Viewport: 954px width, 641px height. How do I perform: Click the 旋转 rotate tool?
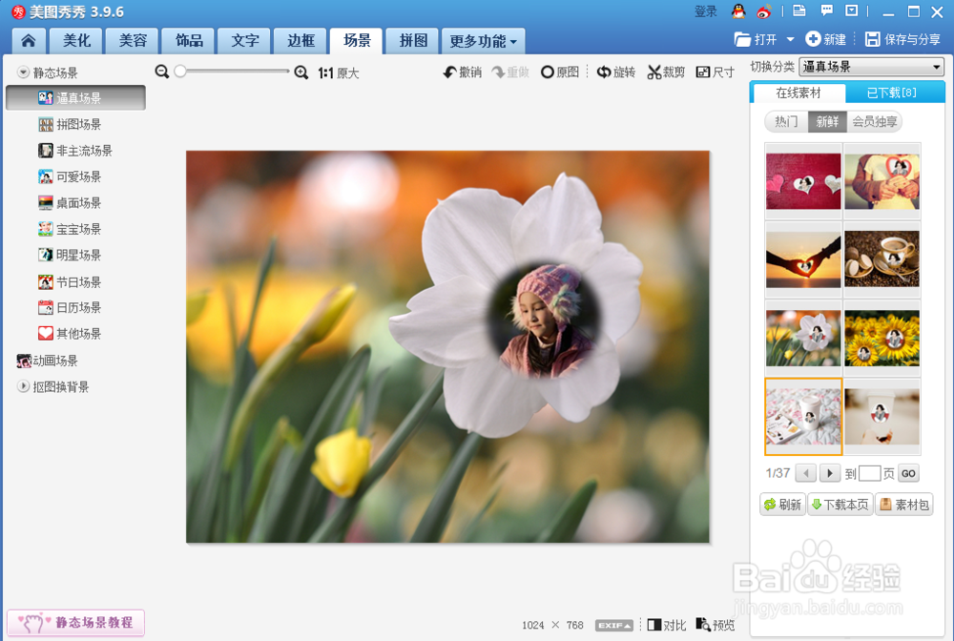[616, 72]
